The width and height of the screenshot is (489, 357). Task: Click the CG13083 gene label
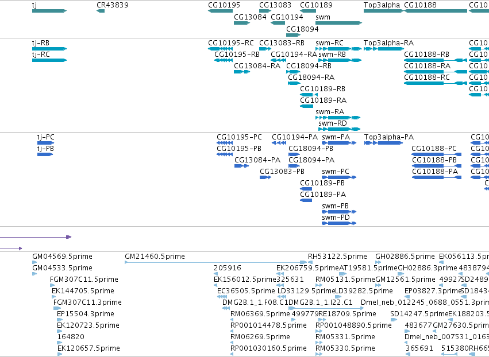coord(275,5)
